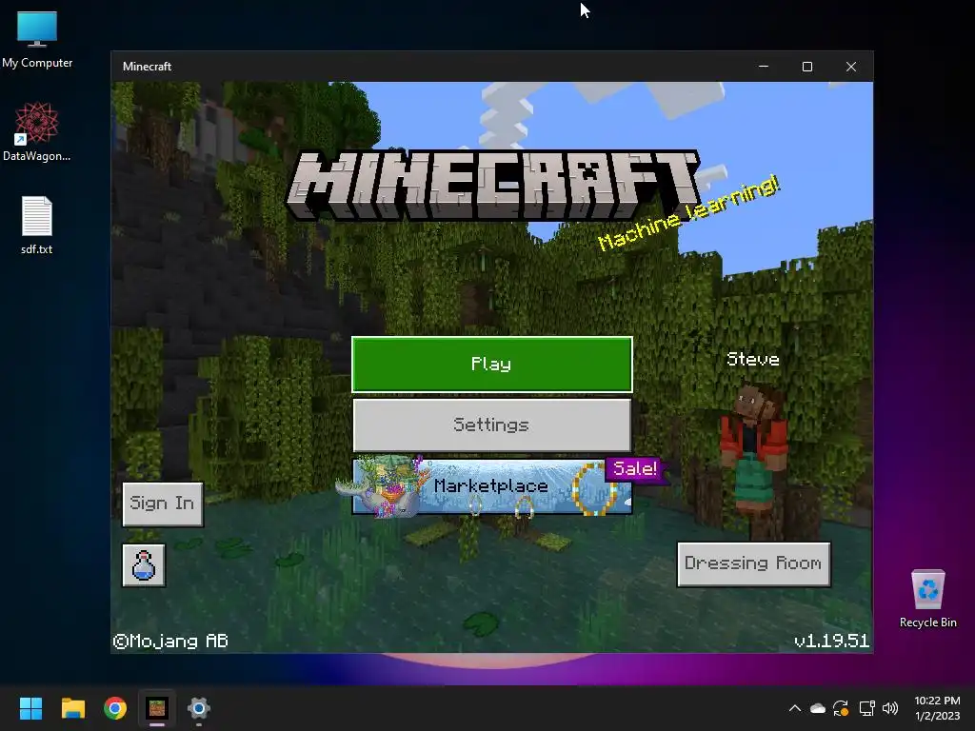Viewport: 975px width, 731px height.
Task: Open the clock showing 10:22 PM
Action: pos(937,708)
